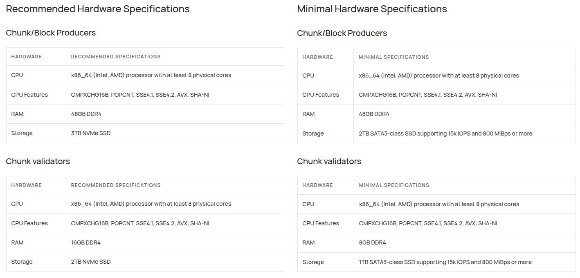Click 'Storage' label beside '2TB SATA3-class SSD'
Viewport: 580px width, 278px height.
point(313,133)
